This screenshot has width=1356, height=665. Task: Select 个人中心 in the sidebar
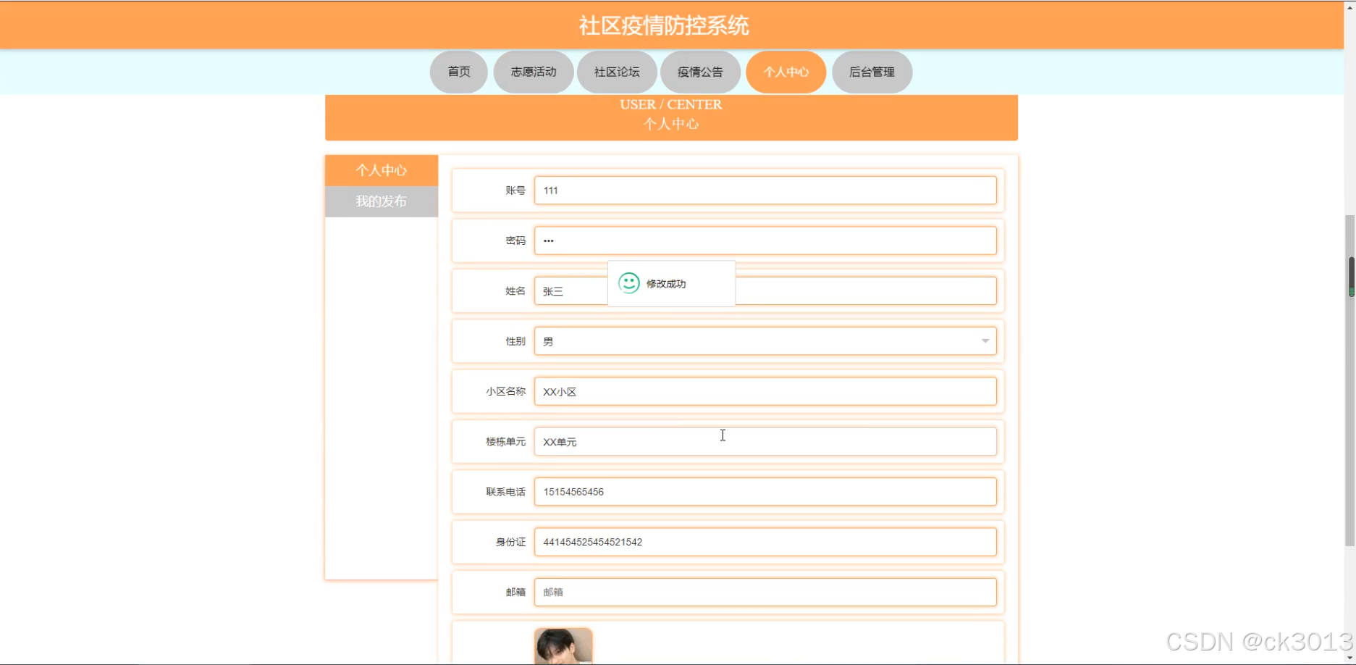tap(382, 170)
